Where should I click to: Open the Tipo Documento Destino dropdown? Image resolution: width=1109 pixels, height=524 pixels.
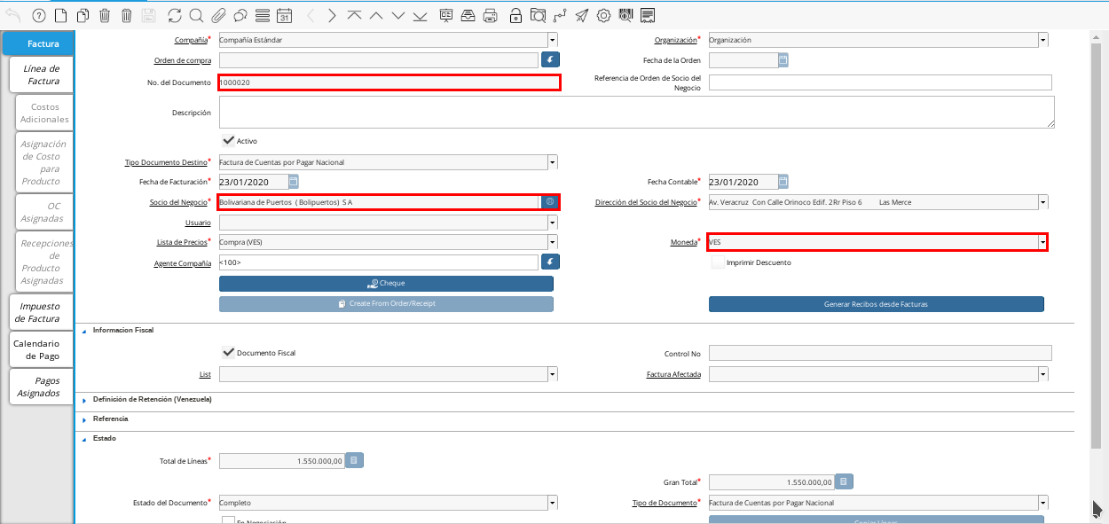[x=552, y=162]
